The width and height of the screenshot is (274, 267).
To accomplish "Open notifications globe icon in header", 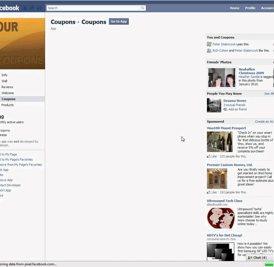I will [x=39, y=8].
